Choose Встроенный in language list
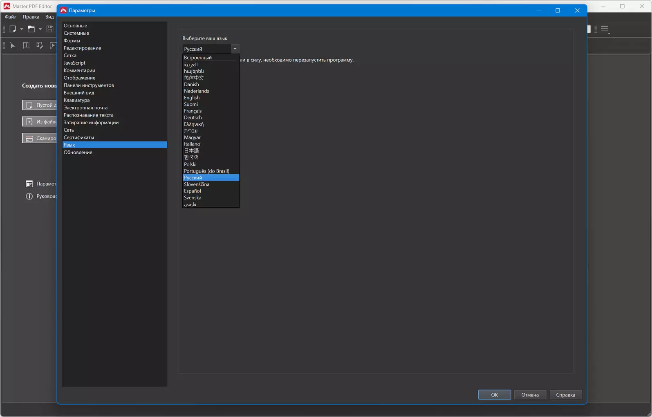The width and height of the screenshot is (652, 417). click(211, 58)
